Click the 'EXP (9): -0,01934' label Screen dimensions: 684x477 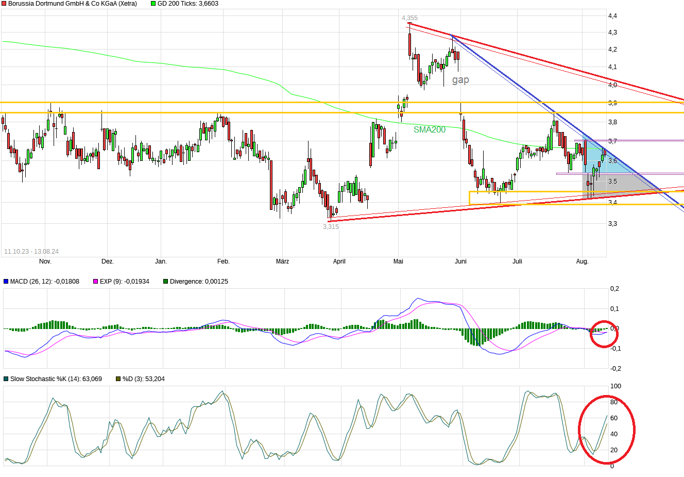[125, 282]
